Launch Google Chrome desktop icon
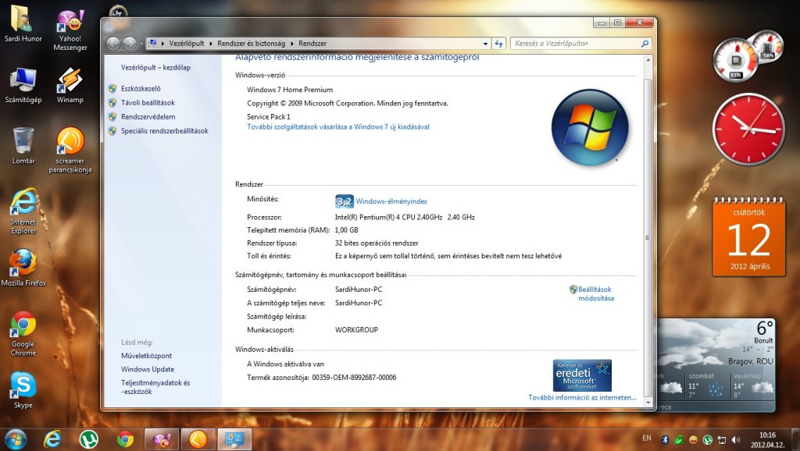The width and height of the screenshot is (800, 451). (x=23, y=333)
